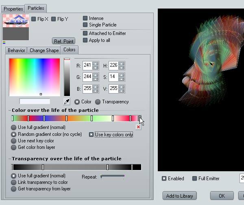Increase the R value with up arrow

coord(95,64)
